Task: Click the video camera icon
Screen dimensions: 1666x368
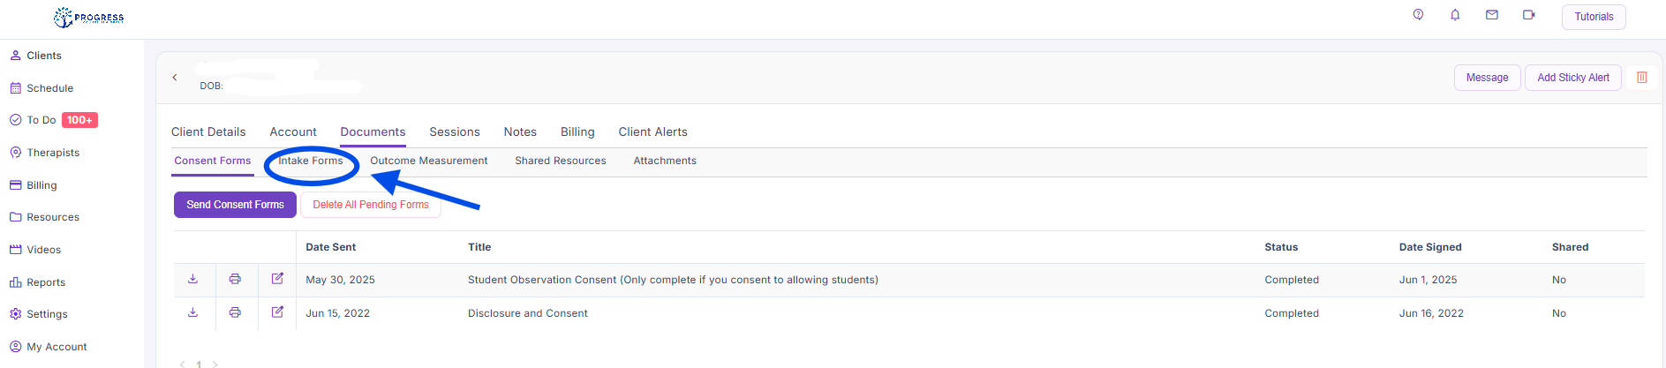Action: click(x=1529, y=15)
